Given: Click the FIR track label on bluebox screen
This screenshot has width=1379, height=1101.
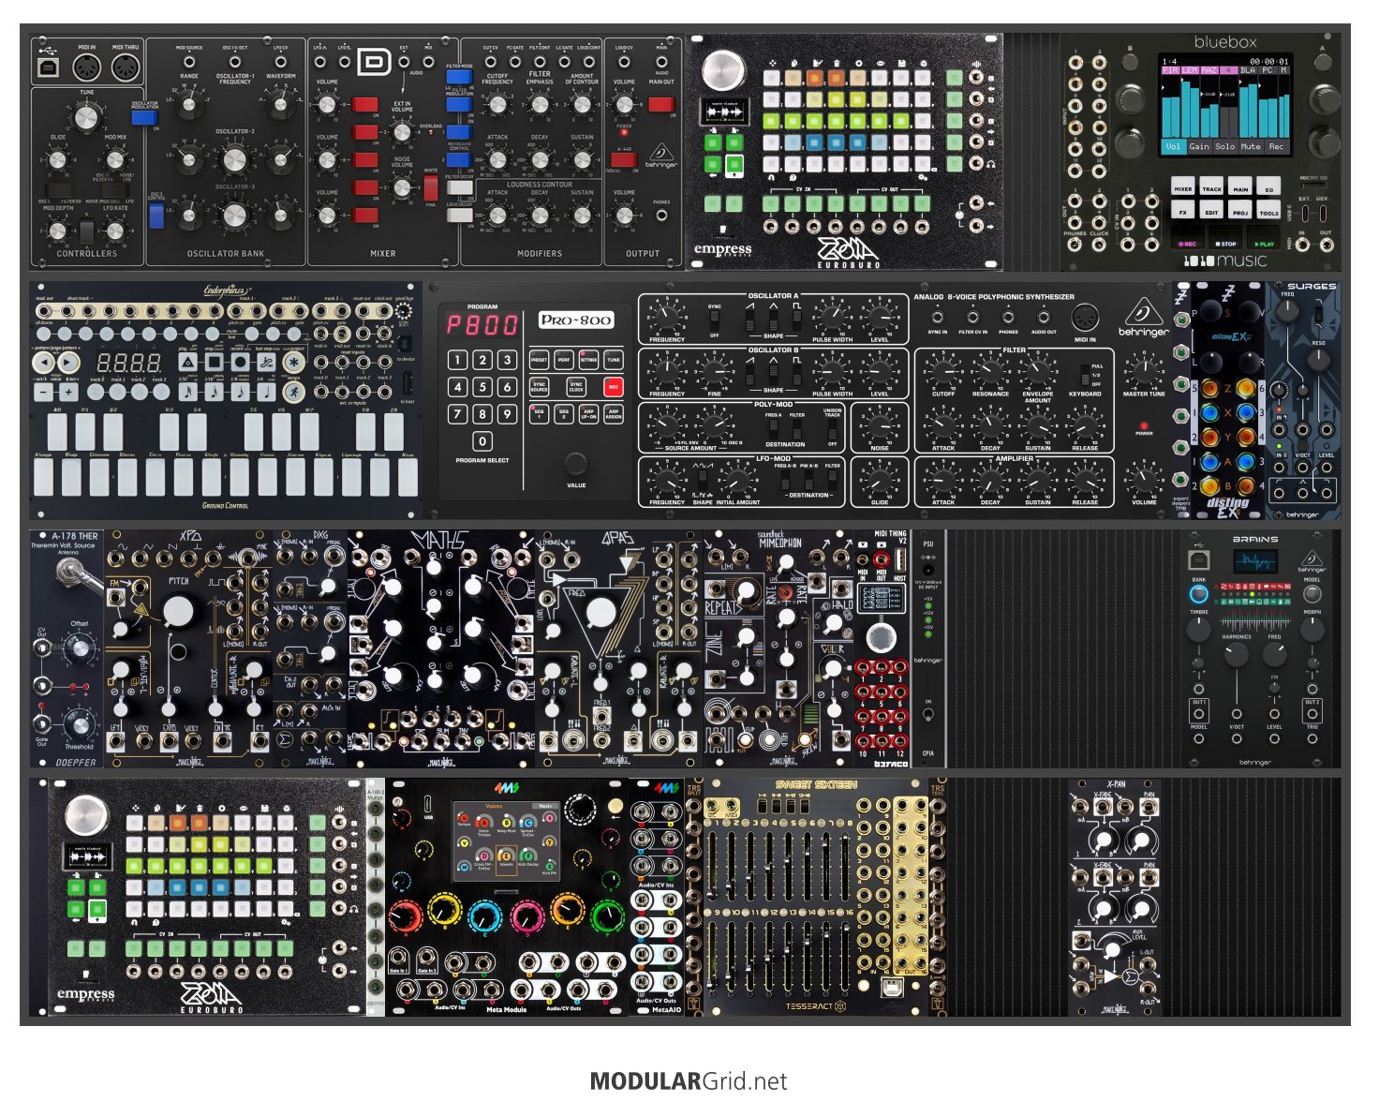Looking at the screenshot, I should click(x=1170, y=70).
